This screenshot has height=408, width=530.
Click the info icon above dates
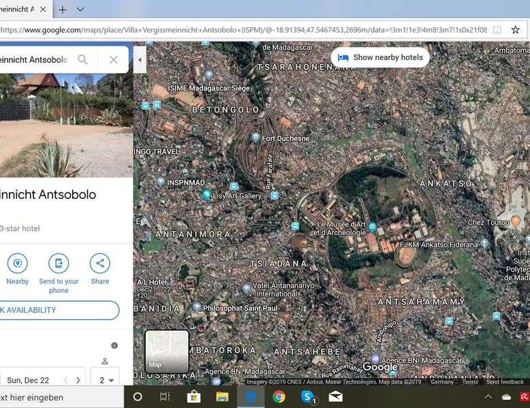click(114, 345)
